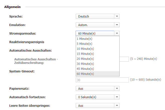Select highlighted 60 Minute(n) entry
The image size is (165, 110).
coord(98,74)
